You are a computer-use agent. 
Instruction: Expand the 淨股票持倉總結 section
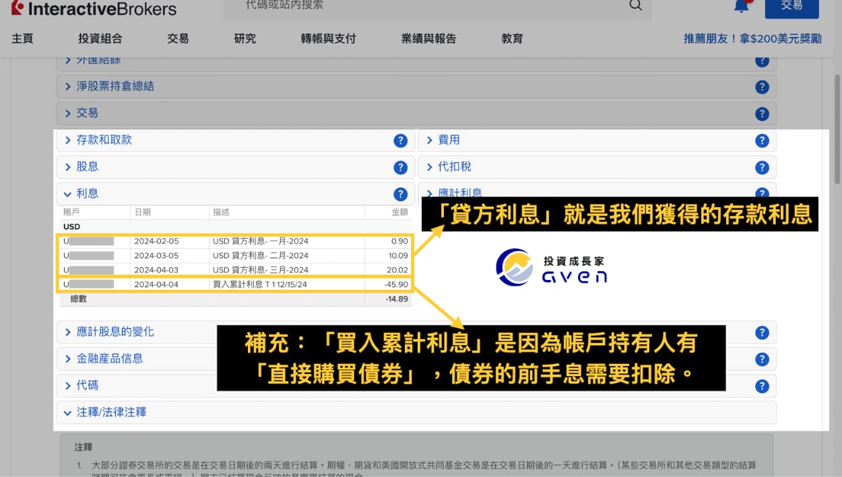416,86
